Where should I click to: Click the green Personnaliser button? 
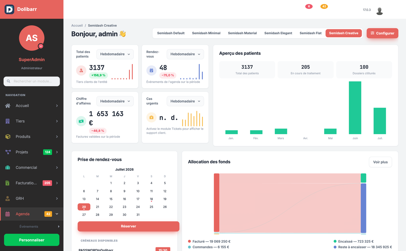point(32,240)
